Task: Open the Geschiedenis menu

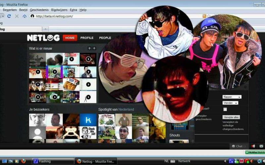Action: tap(39, 10)
